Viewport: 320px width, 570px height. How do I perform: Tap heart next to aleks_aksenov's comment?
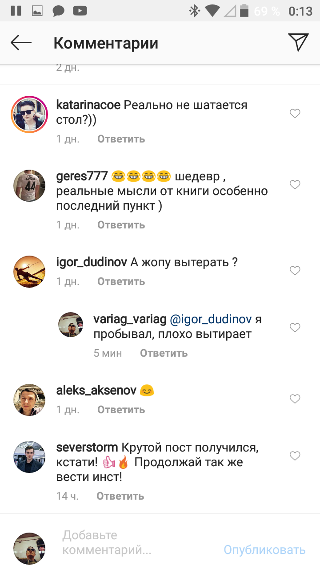pyautogui.click(x=295, y=399)
